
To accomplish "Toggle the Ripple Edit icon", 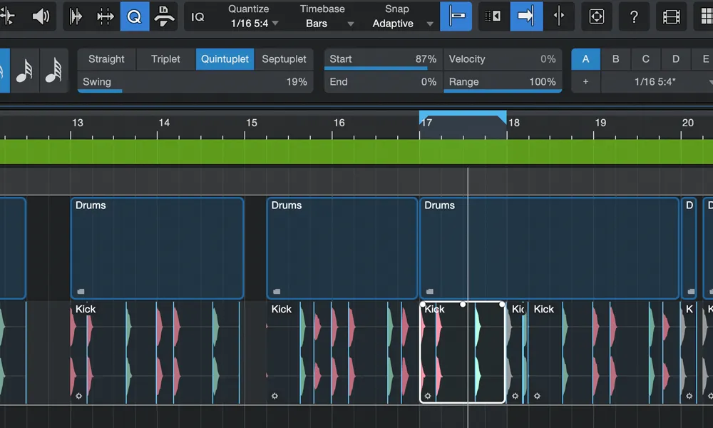I will click(x=493, y=16).
